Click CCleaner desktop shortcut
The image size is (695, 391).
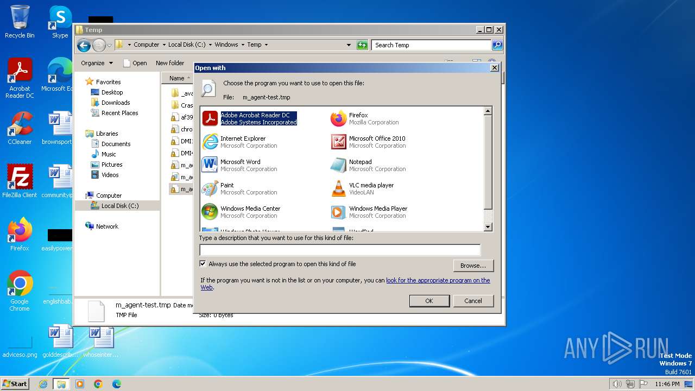point(20,128)
